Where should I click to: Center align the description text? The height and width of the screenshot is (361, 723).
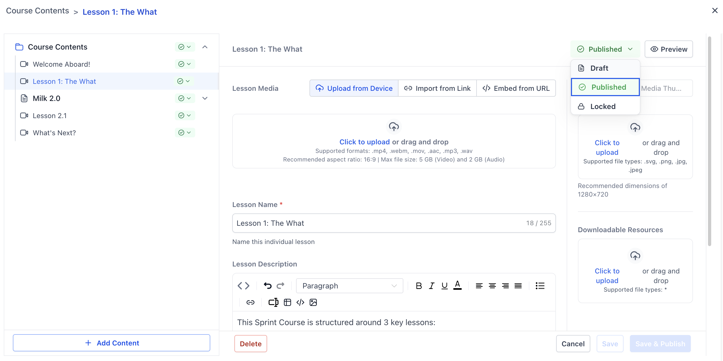[492, 285]
